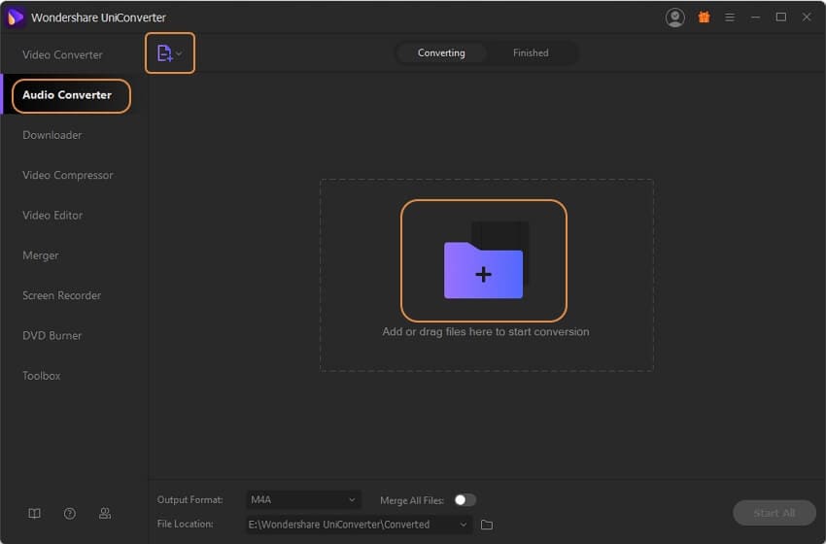826x544 pixels.
Task: Switch to the Converting tab
Action: click(x=441, y=52)
